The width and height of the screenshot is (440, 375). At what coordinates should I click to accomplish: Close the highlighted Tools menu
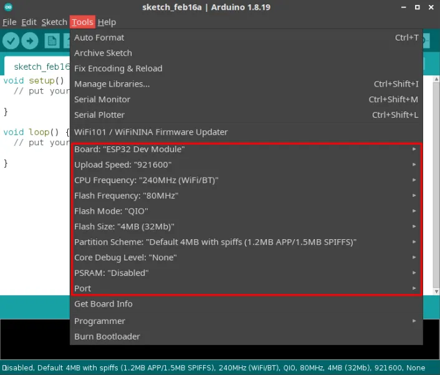tap(82, 22)
